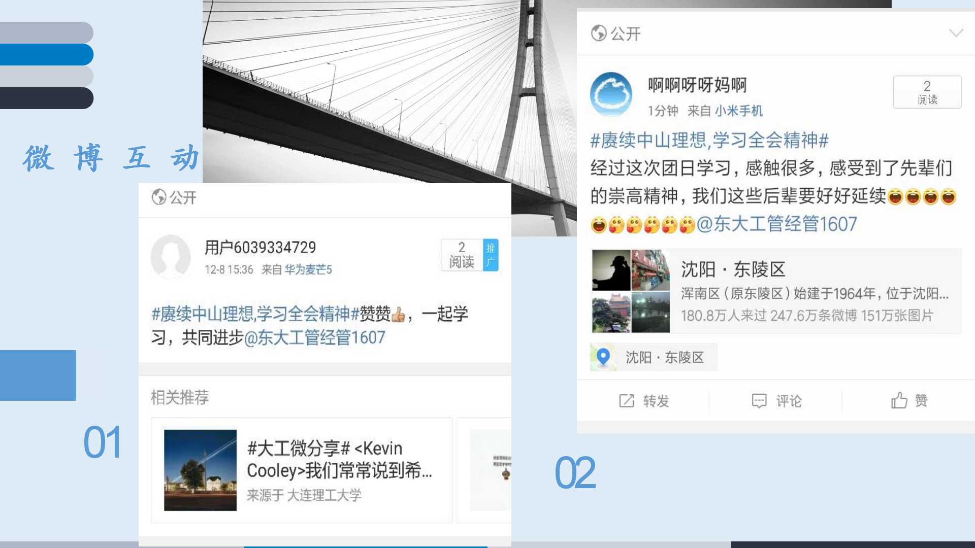
Task: Click the comment (评论) speech bubble icon
Action: point(759,401)
